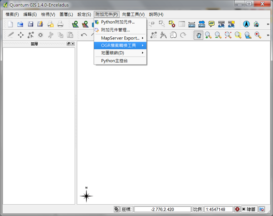The height and width of the screenshot is (216, 273).
Task: Click the Identify Features cursor-info icon
Action: coord(152,24)
